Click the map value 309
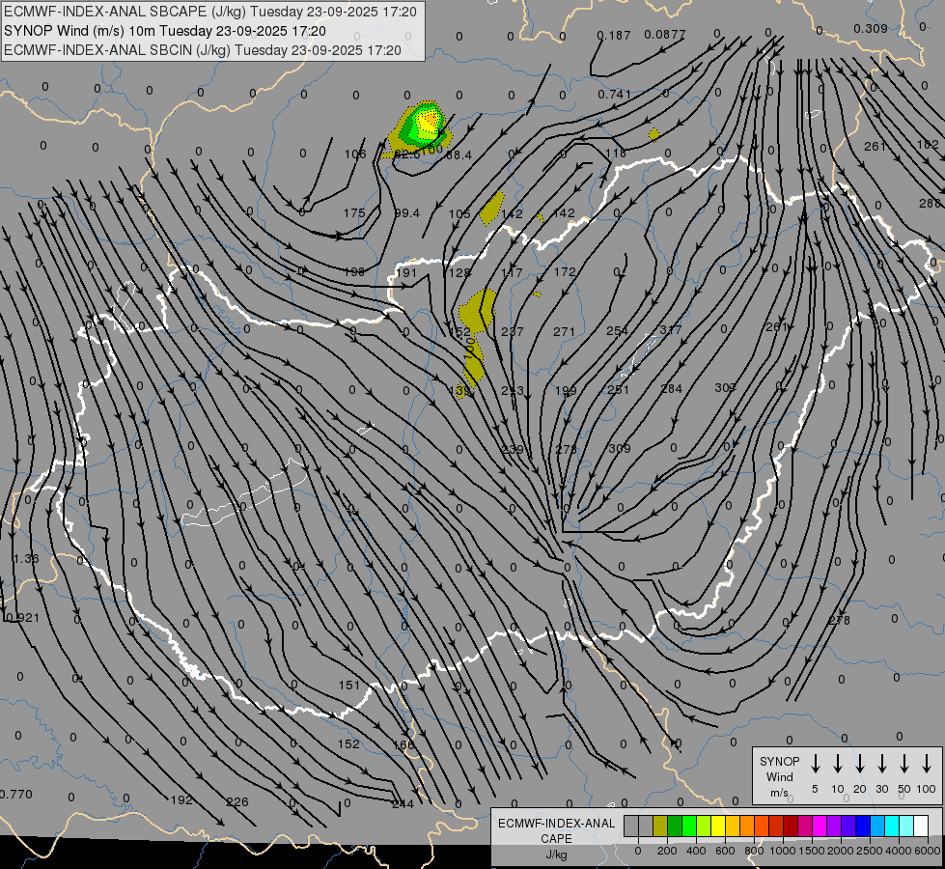Image resolution: width=945 pixels, height=869 pixels. coord(620,448)
